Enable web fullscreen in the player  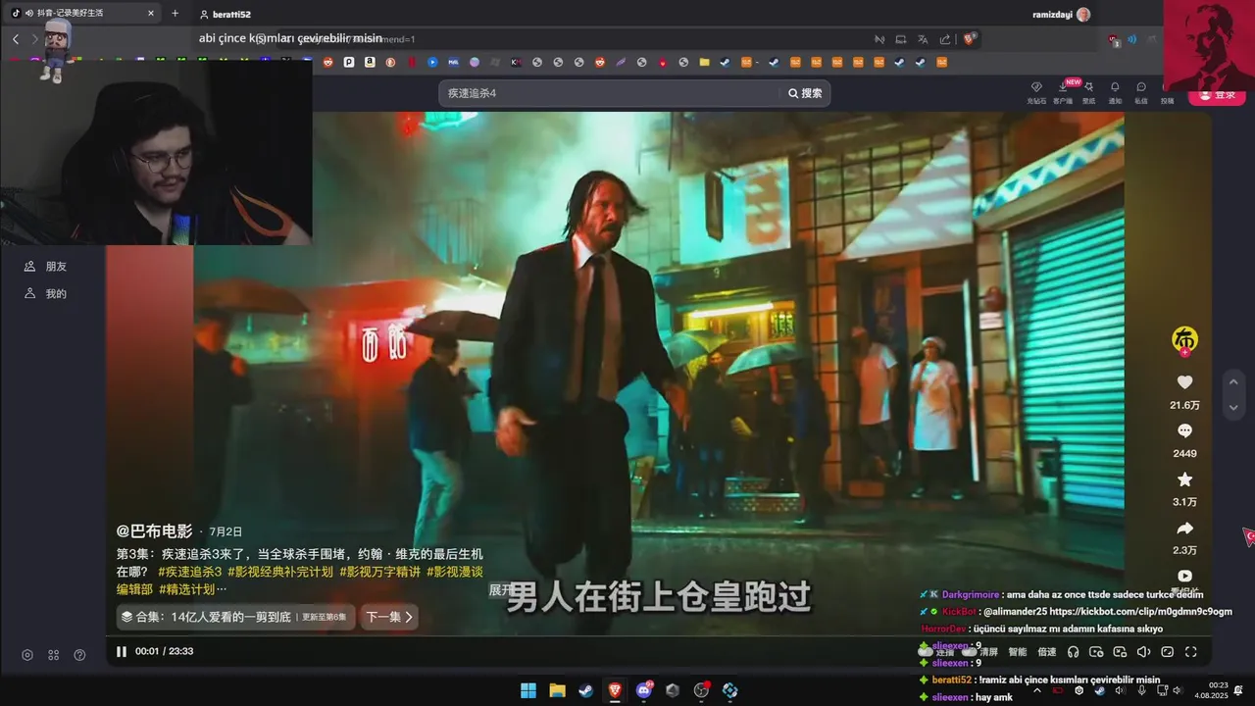[1168, 652]
